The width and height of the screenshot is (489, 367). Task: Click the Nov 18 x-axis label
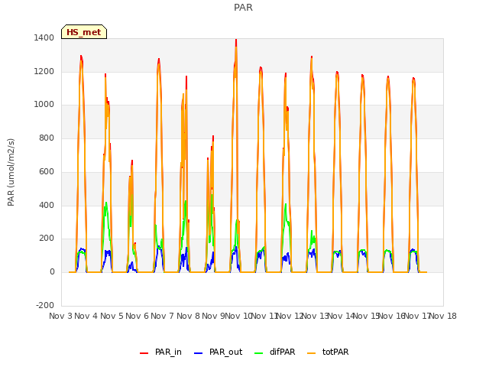click(443, 316)
